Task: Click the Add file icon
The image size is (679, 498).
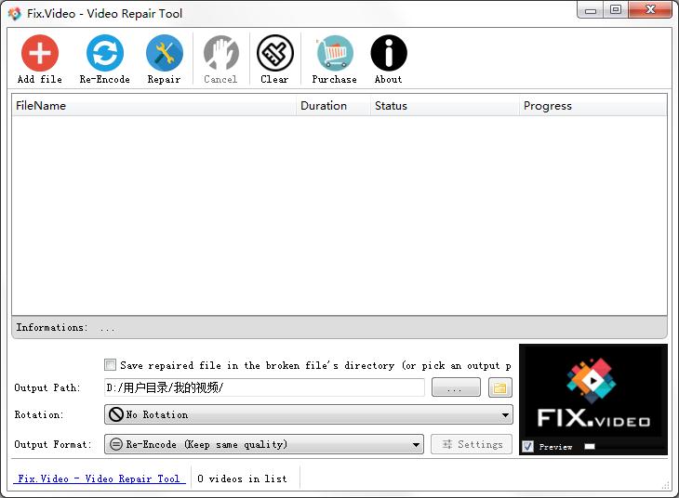Action: [x=40, y=53]
